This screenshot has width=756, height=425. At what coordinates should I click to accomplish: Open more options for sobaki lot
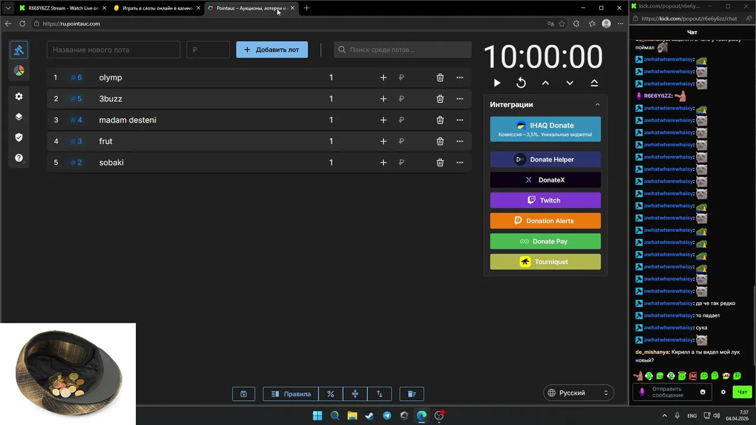pyautogui.click(x=460, y=162)
